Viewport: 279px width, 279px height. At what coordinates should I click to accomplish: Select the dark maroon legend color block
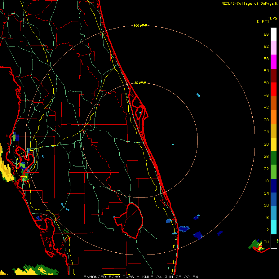click(274, 76)
